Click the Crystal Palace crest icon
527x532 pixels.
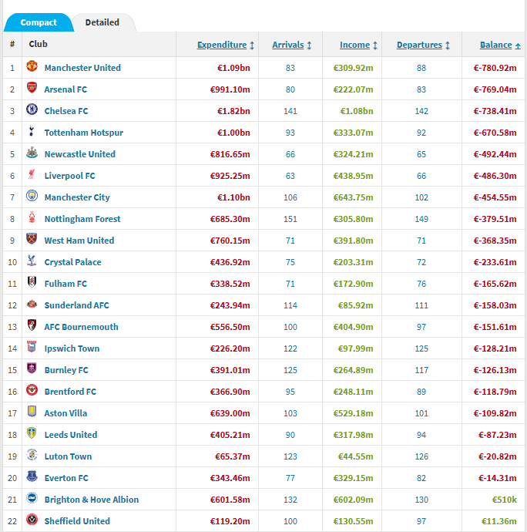point(32,261)
